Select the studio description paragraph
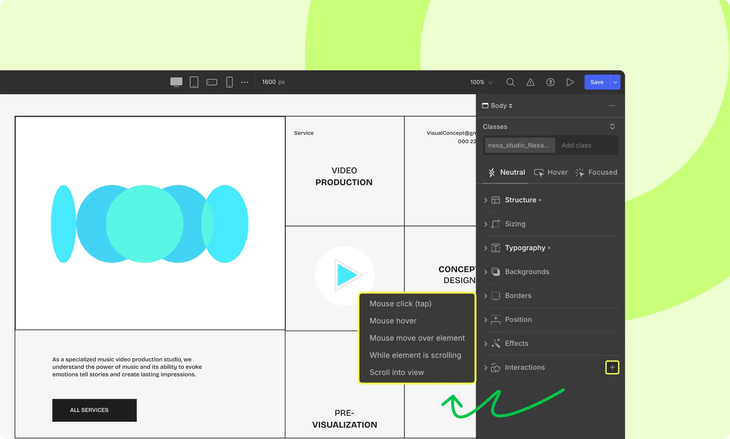This screenshot has height=439, width=730. pos(127,367)
